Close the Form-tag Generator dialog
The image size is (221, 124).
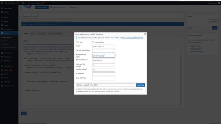click(x=145, y=34)
